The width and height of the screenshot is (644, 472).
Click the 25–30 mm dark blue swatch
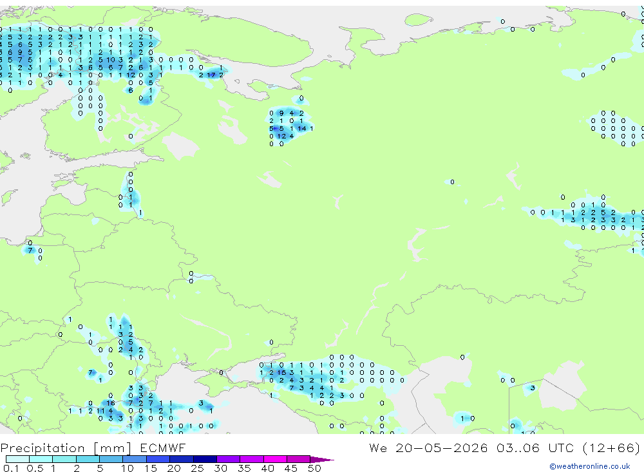[x=205, y=459]
